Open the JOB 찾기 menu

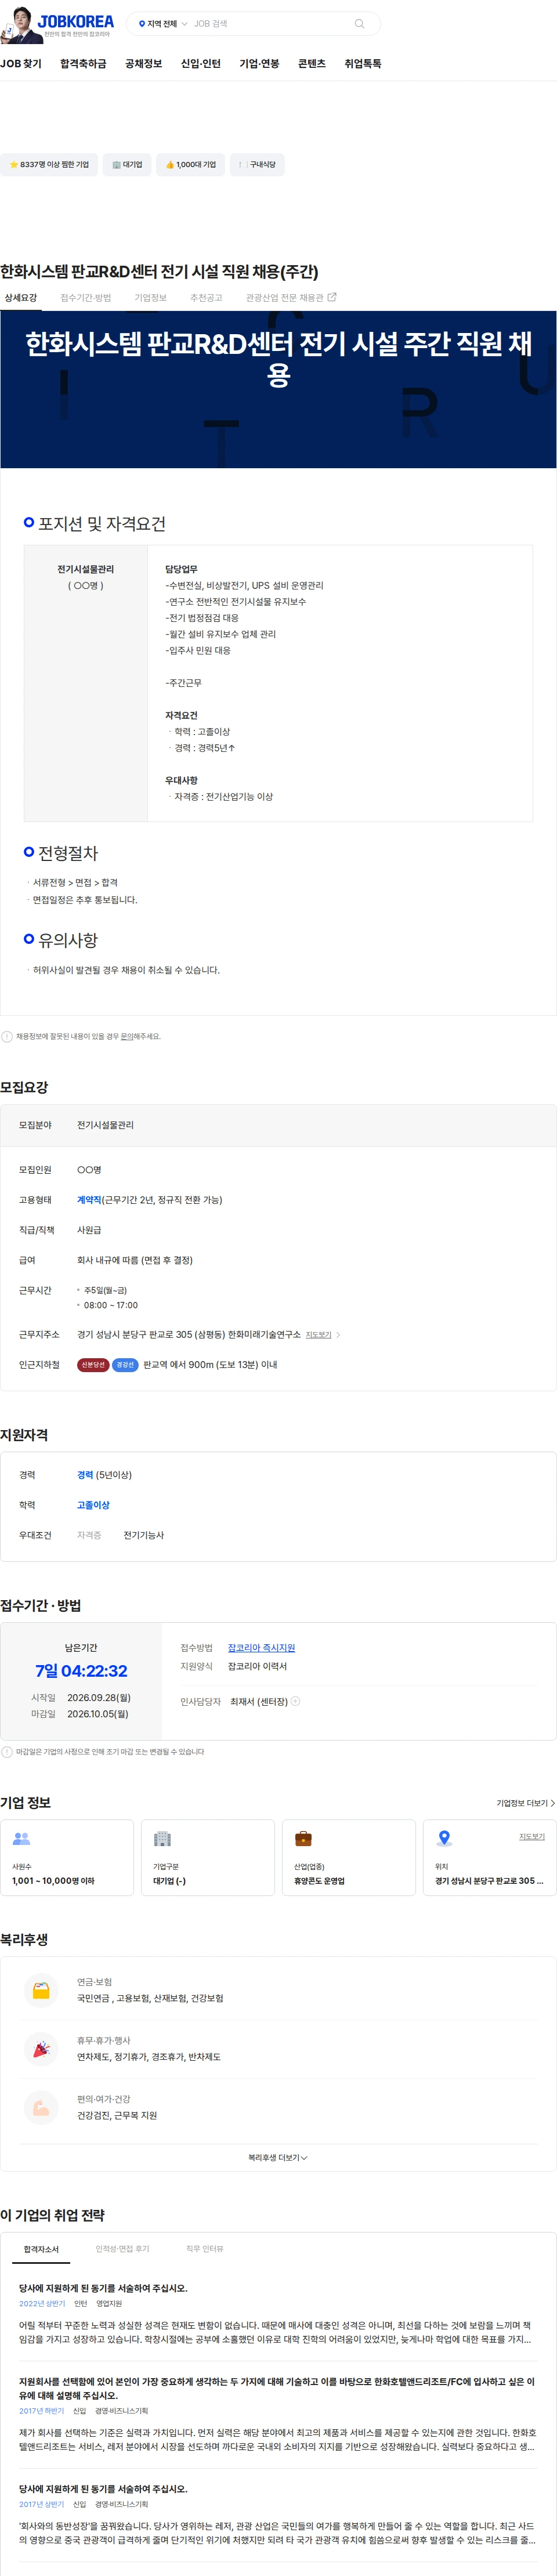[21, 63]
